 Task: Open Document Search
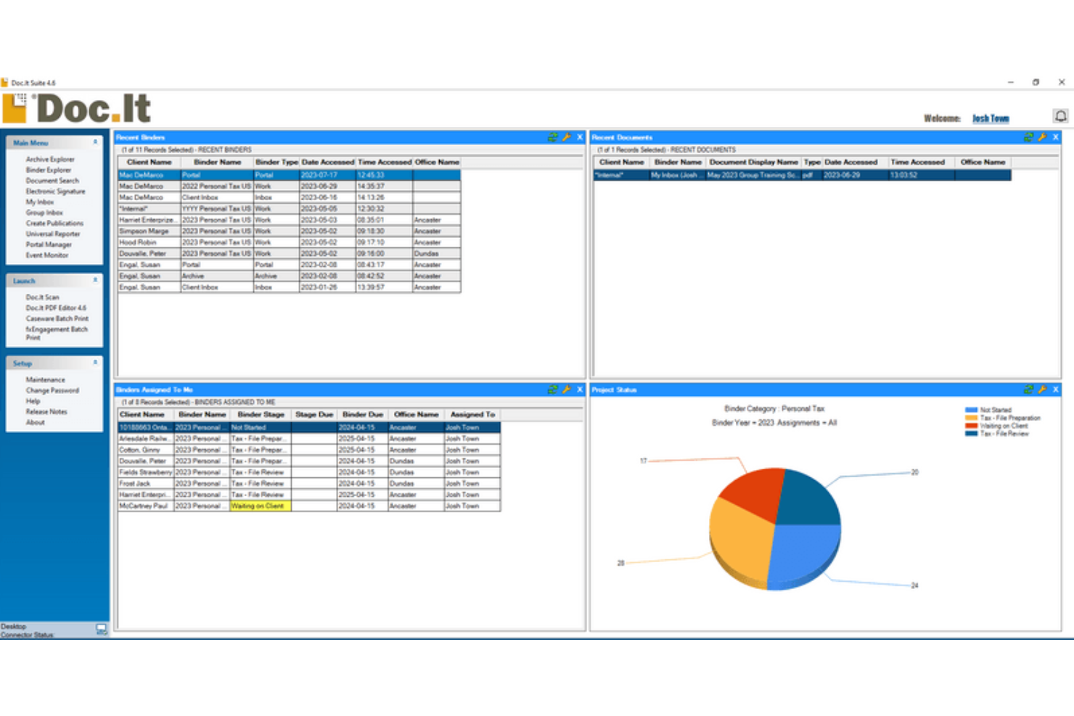[x=52, y=181]
